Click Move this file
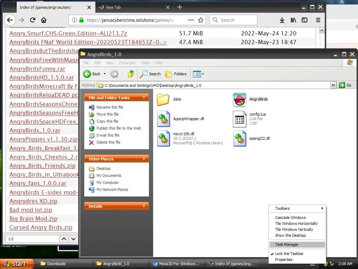The height and width of the screenshot is (269, 358). coord(107,114)
